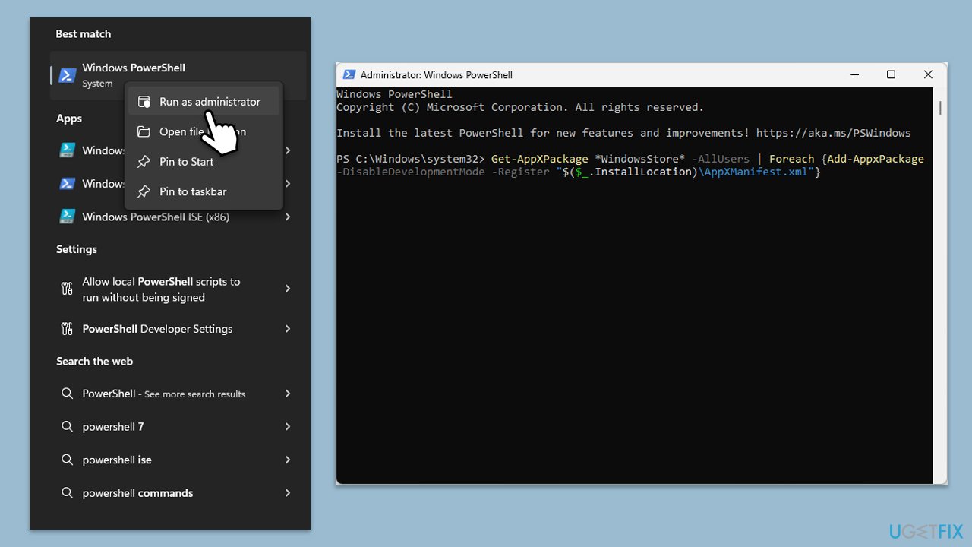Choose Pin to Start in the context menu

pos(204,162)
